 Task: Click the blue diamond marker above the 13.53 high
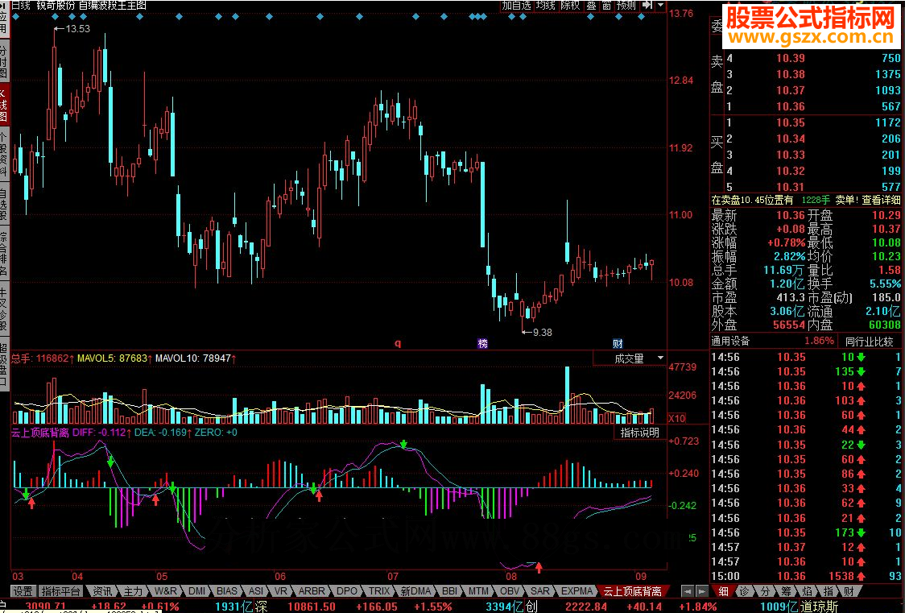point(55,15)
